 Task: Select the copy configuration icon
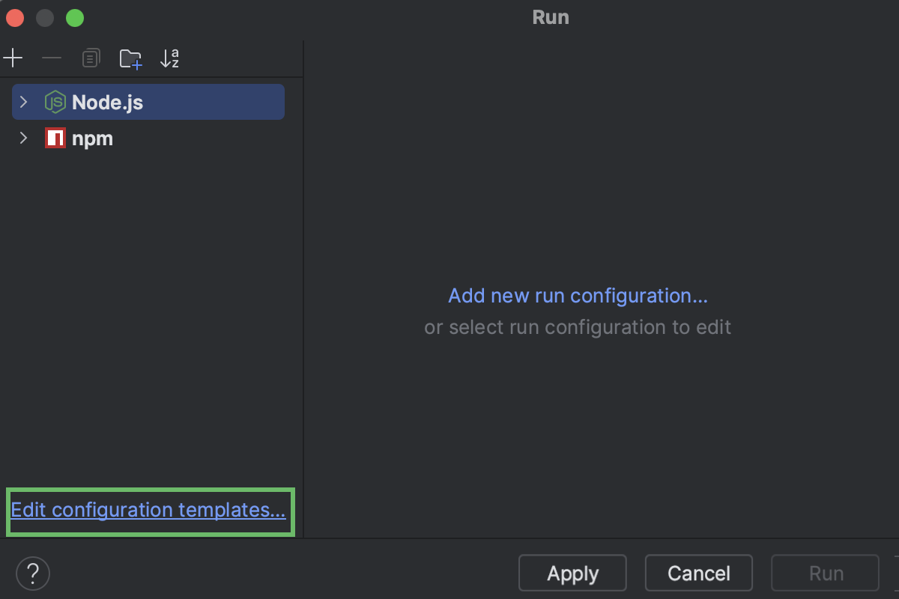[x=91, y=57]
